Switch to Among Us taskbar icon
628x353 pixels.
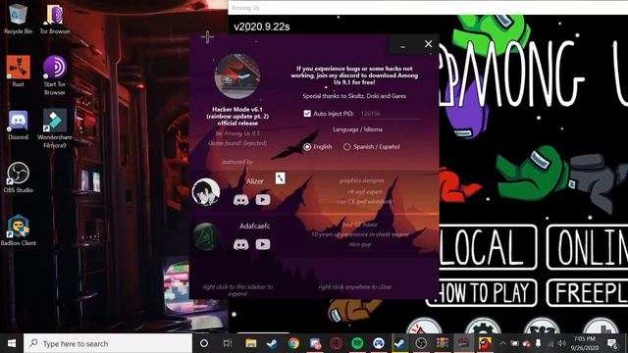pos(485,343)
